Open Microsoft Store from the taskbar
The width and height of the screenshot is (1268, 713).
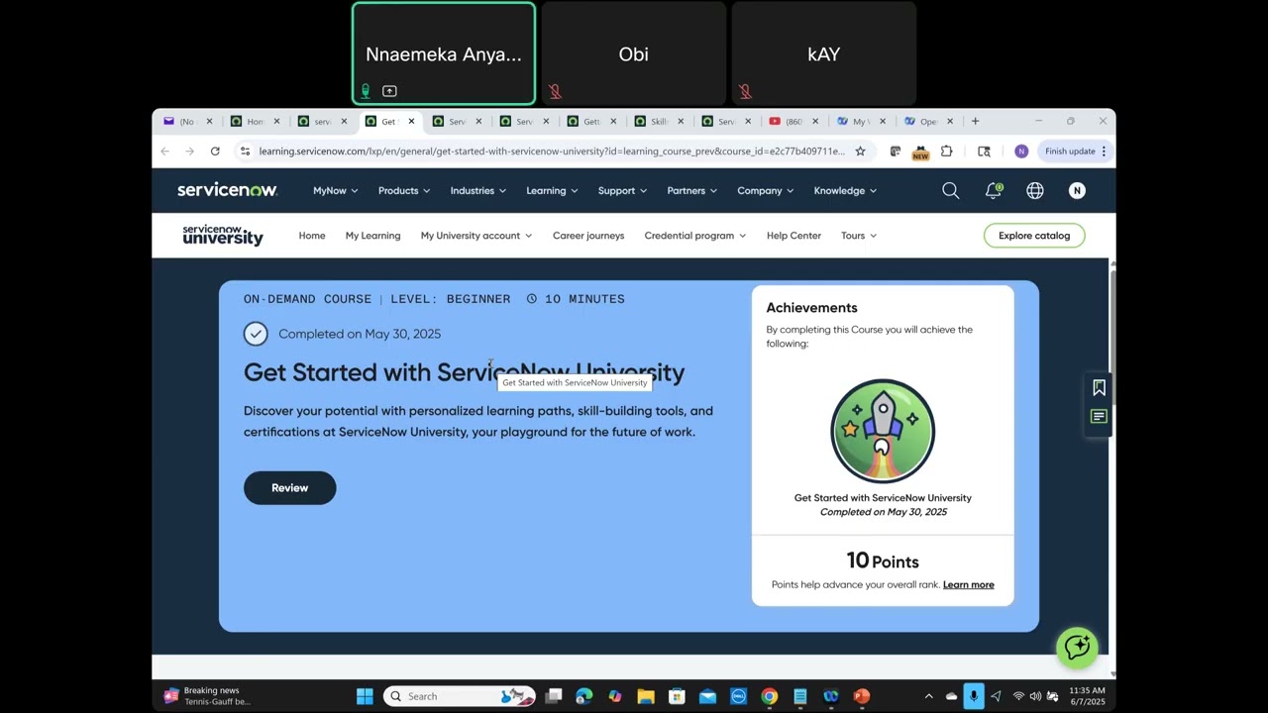[x=677, y=696]
